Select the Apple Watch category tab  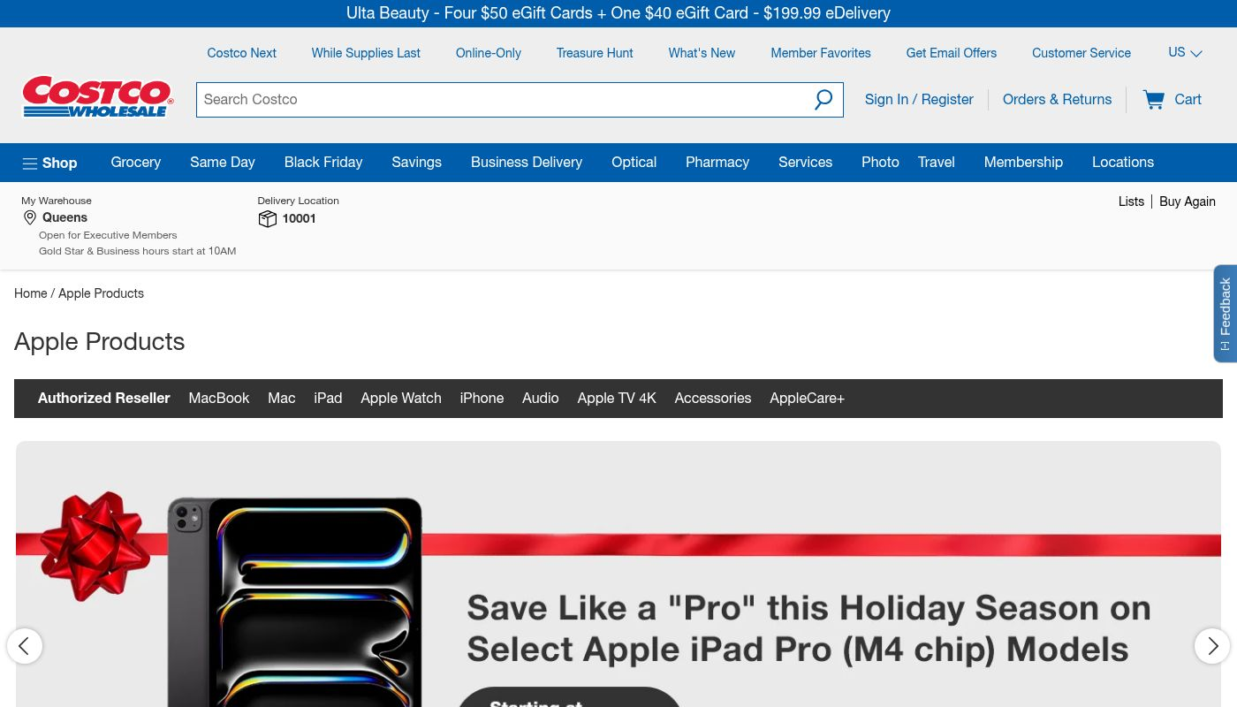[400, 399]
